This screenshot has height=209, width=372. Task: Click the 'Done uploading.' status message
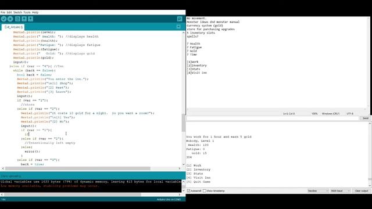pyautogui.click(x=11, y=176)
